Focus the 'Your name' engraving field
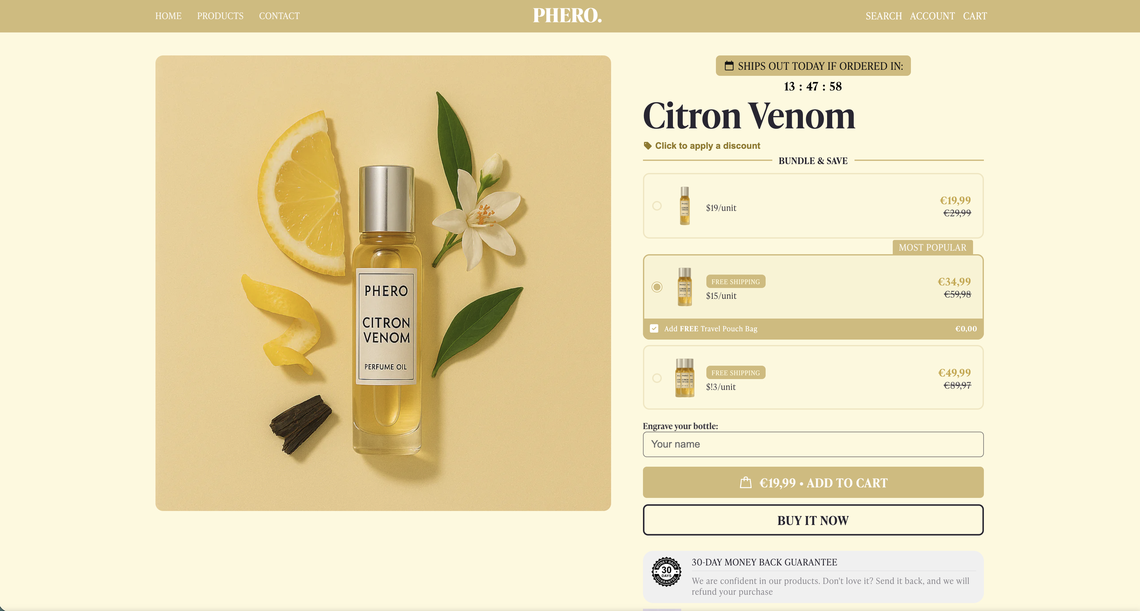Viewport: 1140px width, 611px height. point(813,444)
